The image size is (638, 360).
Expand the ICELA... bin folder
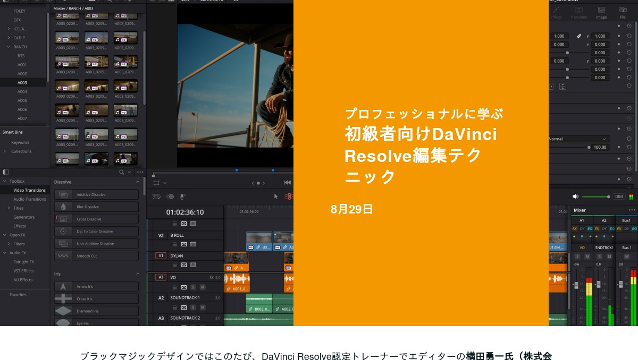[x=9, y=29]
